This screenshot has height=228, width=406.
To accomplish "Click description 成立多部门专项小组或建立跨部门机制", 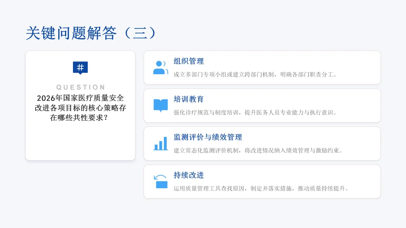I will coord(225,74).
